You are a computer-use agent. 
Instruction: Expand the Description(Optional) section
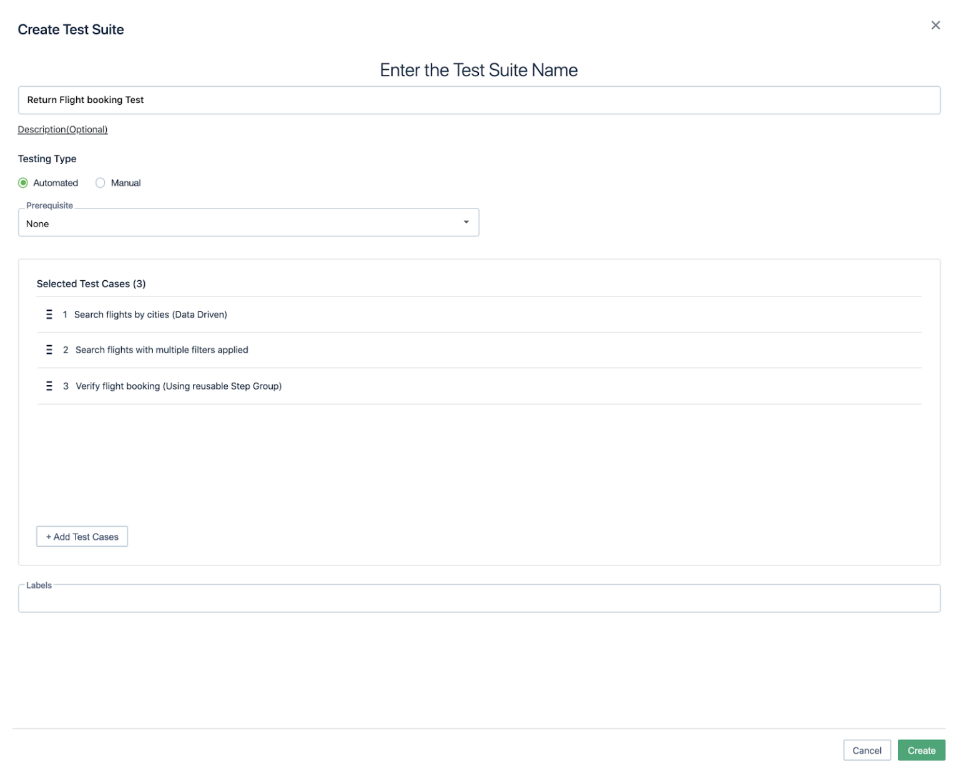62,129
